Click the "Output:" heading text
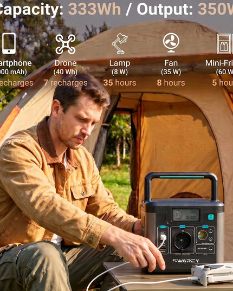Viewport: 233px width, 291px height. 165,9
